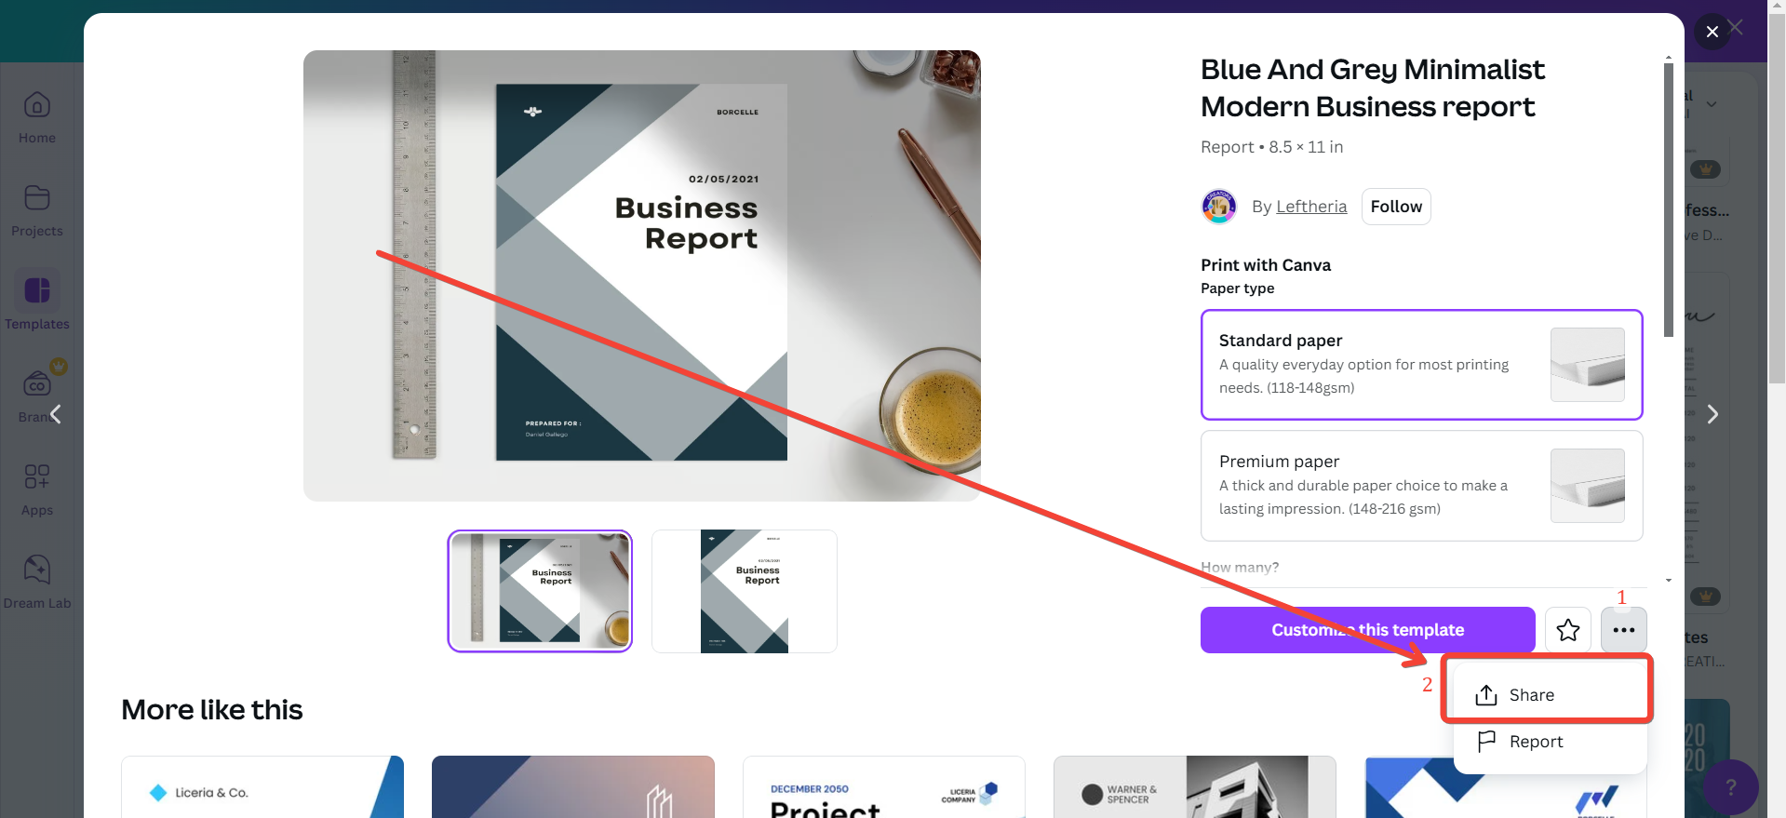Close the template preview dialog
The height and width of the screenshot is (818, 1786).
coord(1712,32)
